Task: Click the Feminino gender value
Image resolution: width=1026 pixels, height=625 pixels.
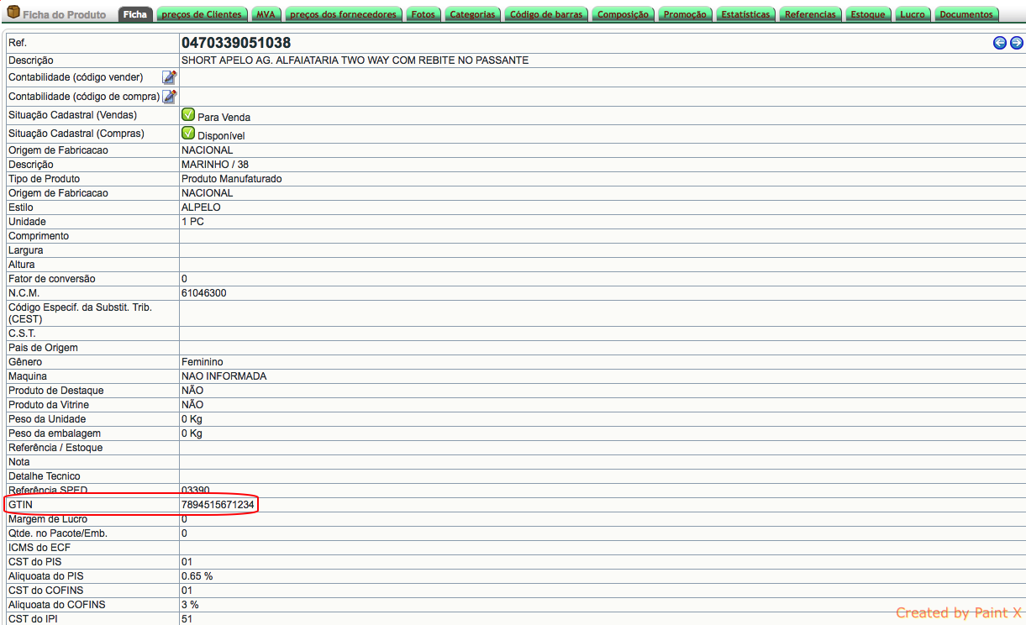Action: click(x=203, y=362)
